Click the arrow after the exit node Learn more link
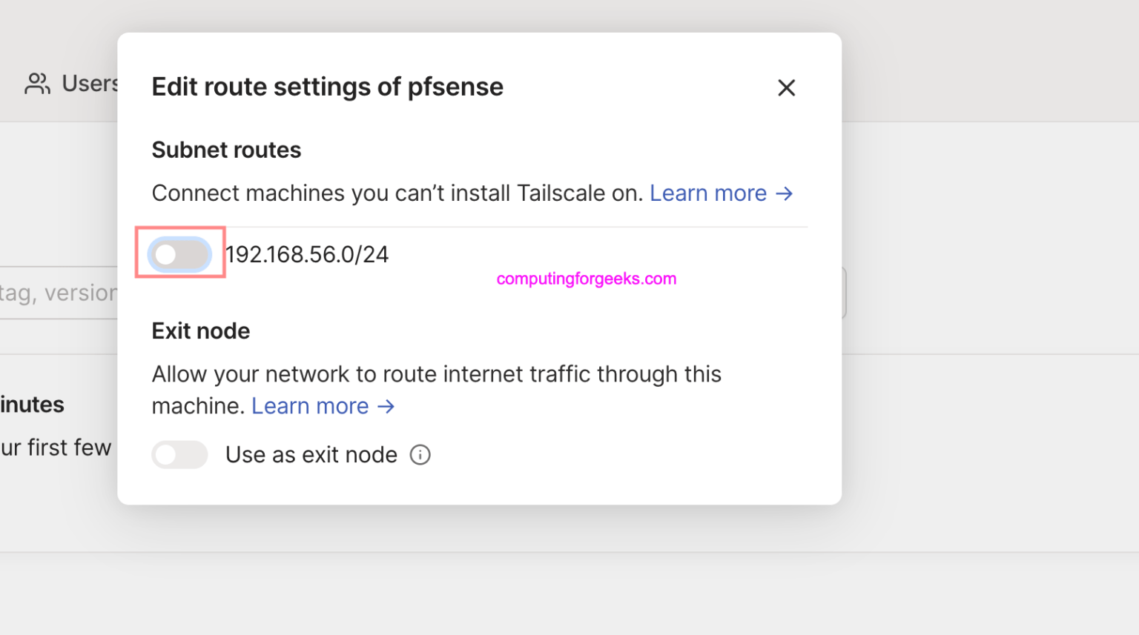 pos(385,406)
